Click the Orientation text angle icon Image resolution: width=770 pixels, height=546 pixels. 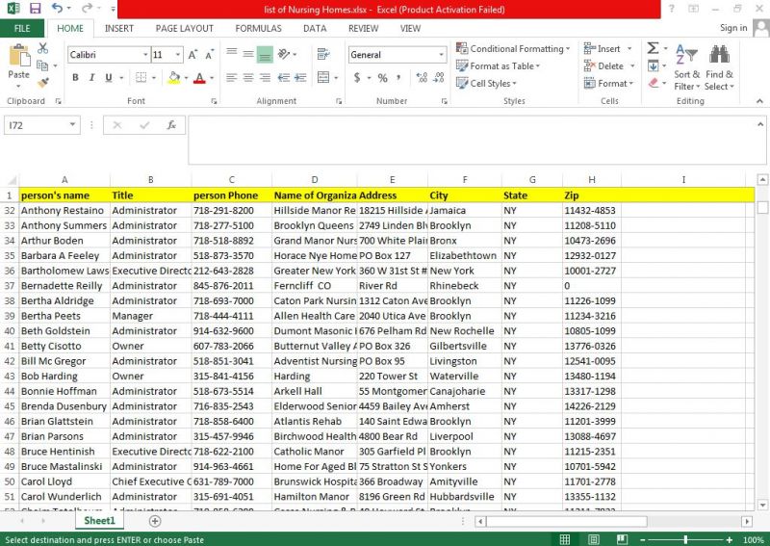tap(284, 54)
